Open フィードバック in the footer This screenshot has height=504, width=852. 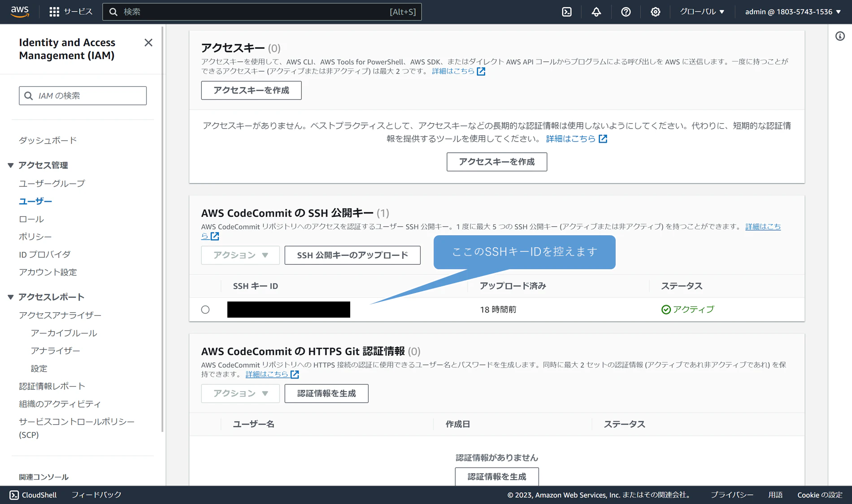click(x=96, y=495)
